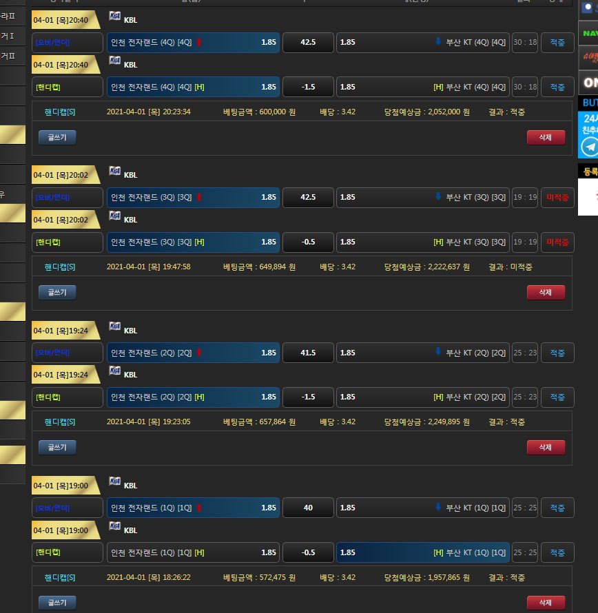
Task: Delete the 600,000 원 bet slip
Action: coord(545,138)
